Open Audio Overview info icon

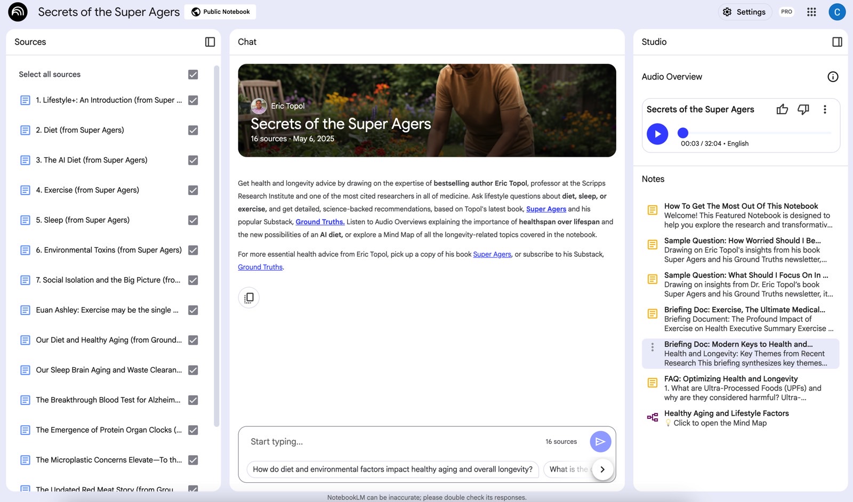click(x=833, y=77)
